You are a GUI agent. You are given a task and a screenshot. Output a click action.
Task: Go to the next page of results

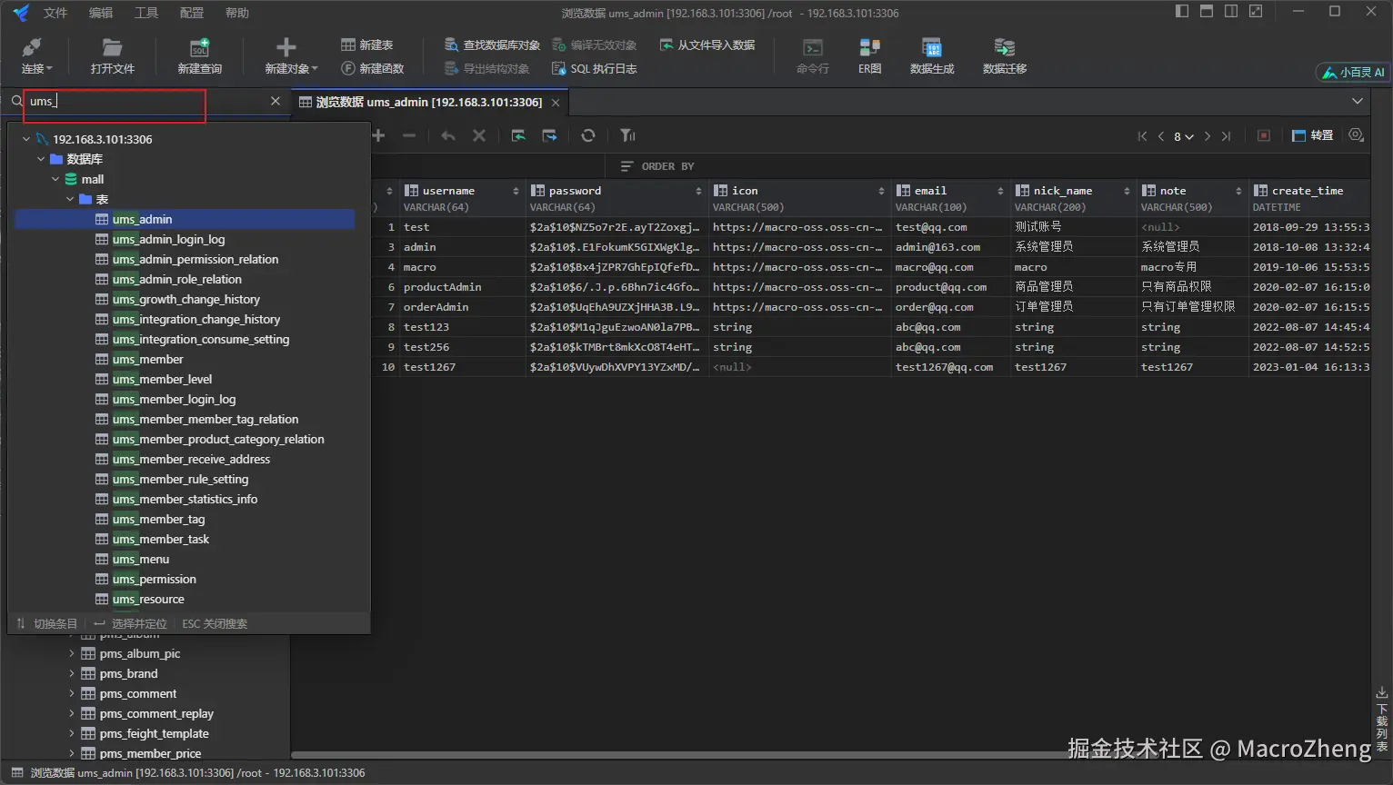[x=1208, y=136]
